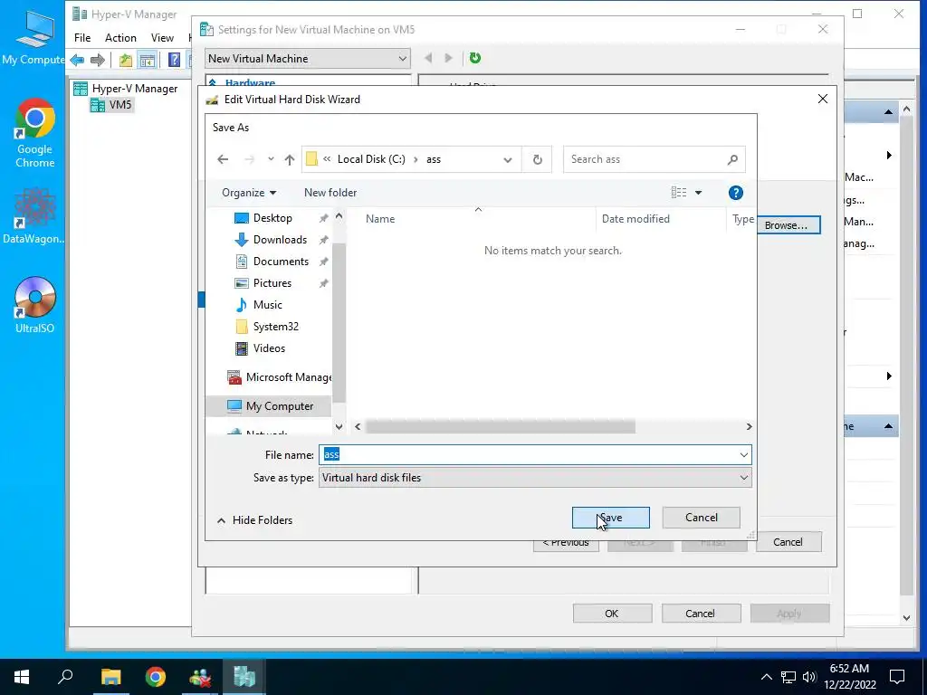Open the File menu in Hyper-V Manager

82,38
